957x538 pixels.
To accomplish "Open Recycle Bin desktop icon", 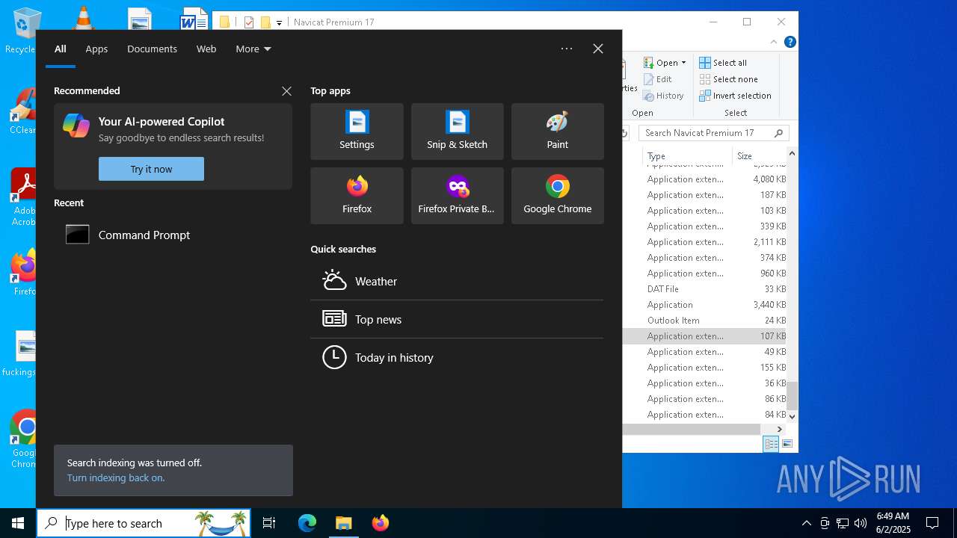I will click(25, 30).
